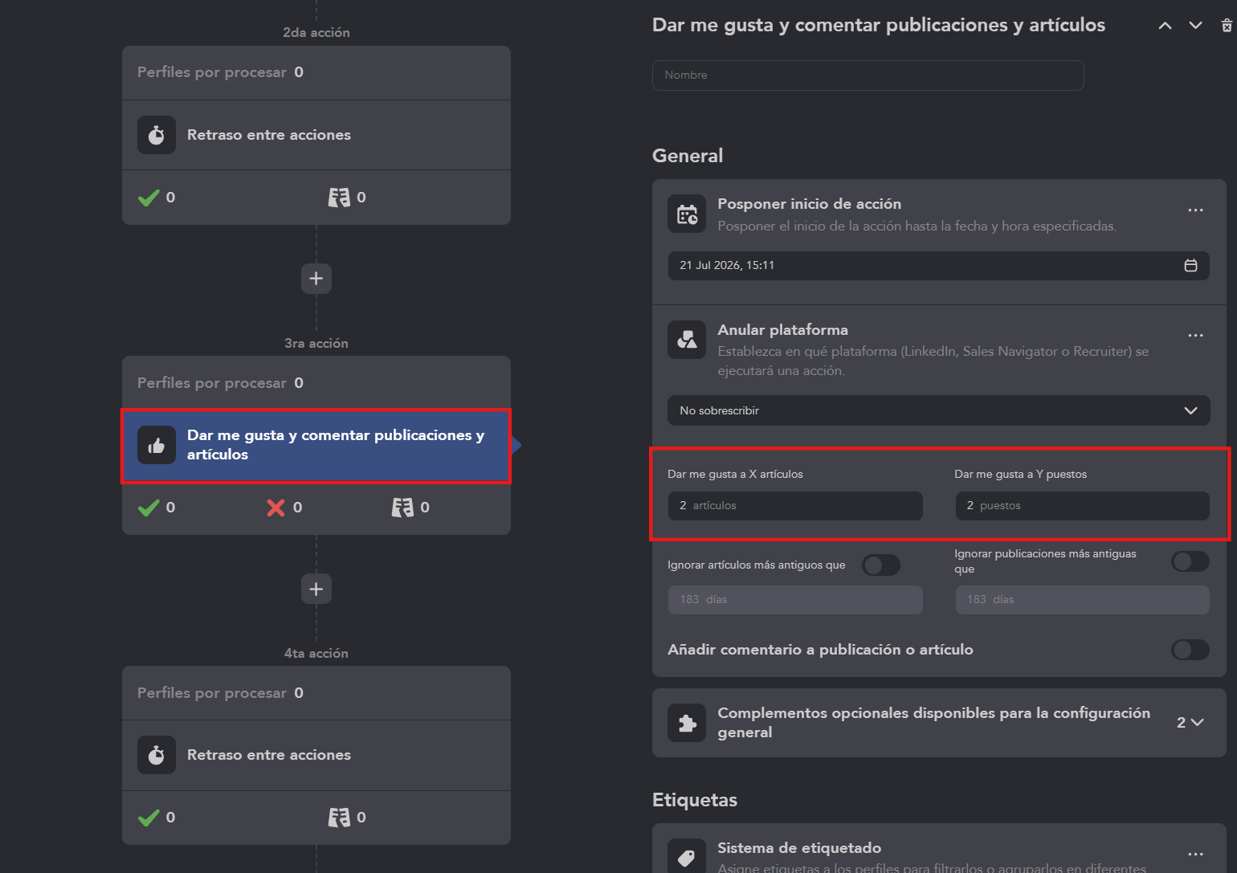Open Posponer inicio de acción three-dot menu
This screenshot has height=873, width=1237.
(1195, 210)
